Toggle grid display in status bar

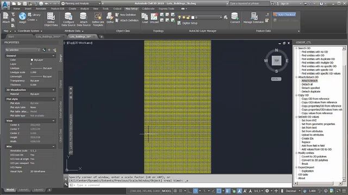click(x=175, y=191)
